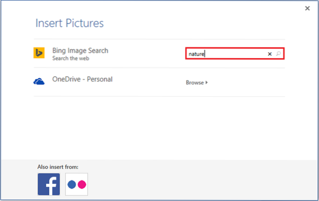Clear the search box with the X
319x201 pixels.
point(270,54)
